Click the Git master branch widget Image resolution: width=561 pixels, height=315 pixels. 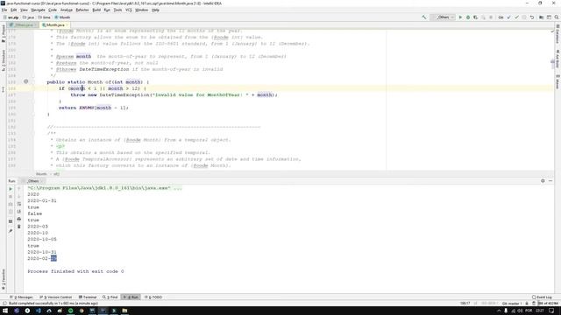(511, 304)
